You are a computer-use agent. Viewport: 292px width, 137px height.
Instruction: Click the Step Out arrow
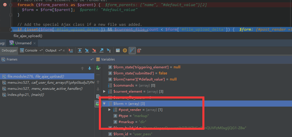101,50
